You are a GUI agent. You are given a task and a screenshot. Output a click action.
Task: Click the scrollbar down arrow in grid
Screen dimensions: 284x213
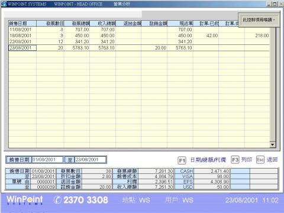[x=272, y=144]
